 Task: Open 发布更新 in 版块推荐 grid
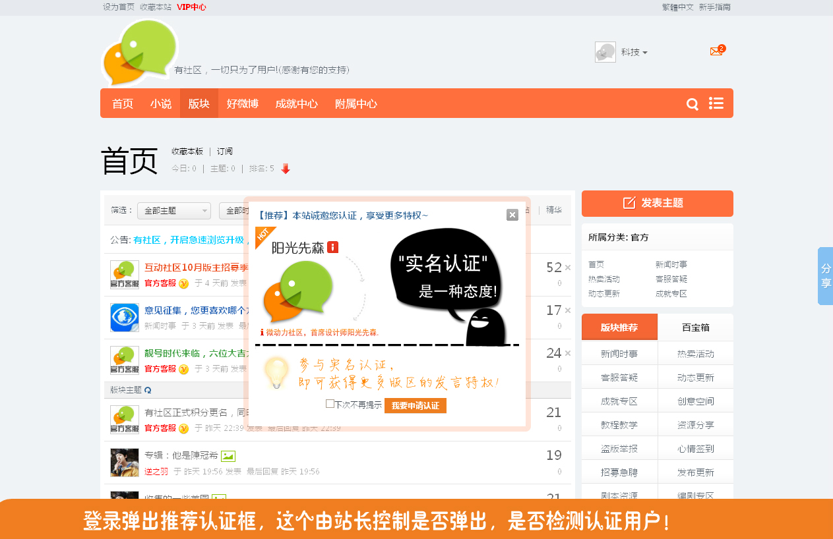pyautogui.click(x=695, y=472)
